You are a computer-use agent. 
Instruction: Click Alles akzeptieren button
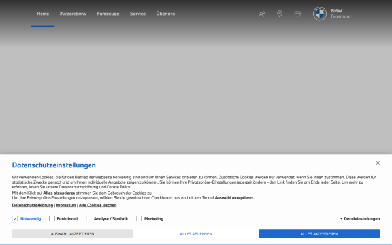(319, 234)
